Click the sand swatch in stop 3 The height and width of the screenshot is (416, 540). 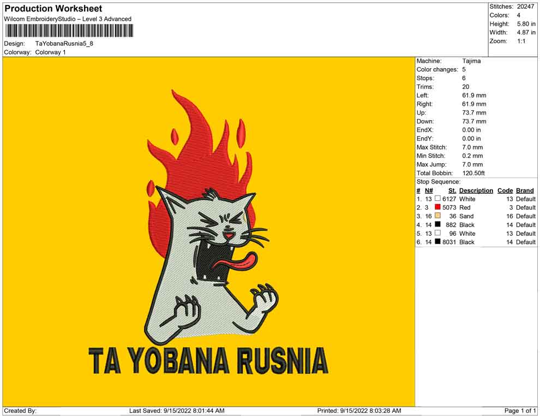pyautogui.click(x=437, y=216)
